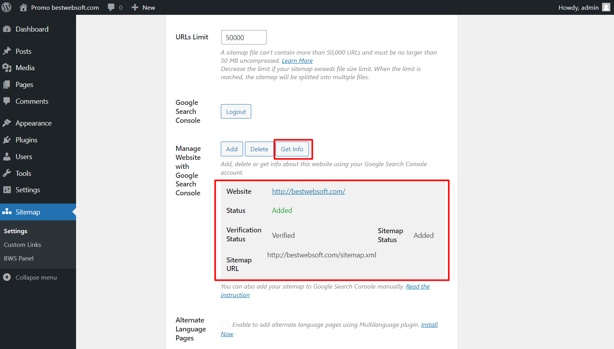Click the home icon beside Promo bestwebsoft.com
Viewport: 614px width, 349px height.
(23, 7)
